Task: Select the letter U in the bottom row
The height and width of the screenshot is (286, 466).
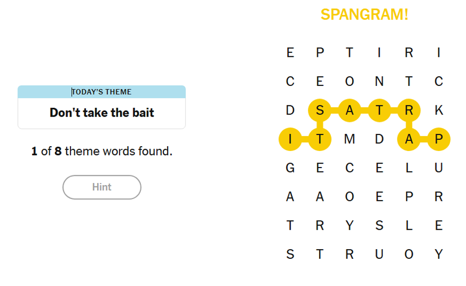Action: (x=379, y=254)
